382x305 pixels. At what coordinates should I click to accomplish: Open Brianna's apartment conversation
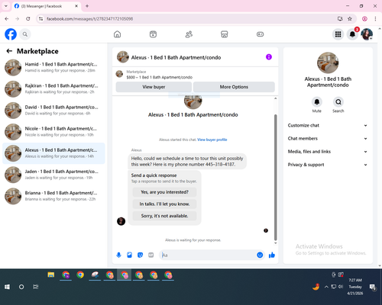click(x=53, y=196)
